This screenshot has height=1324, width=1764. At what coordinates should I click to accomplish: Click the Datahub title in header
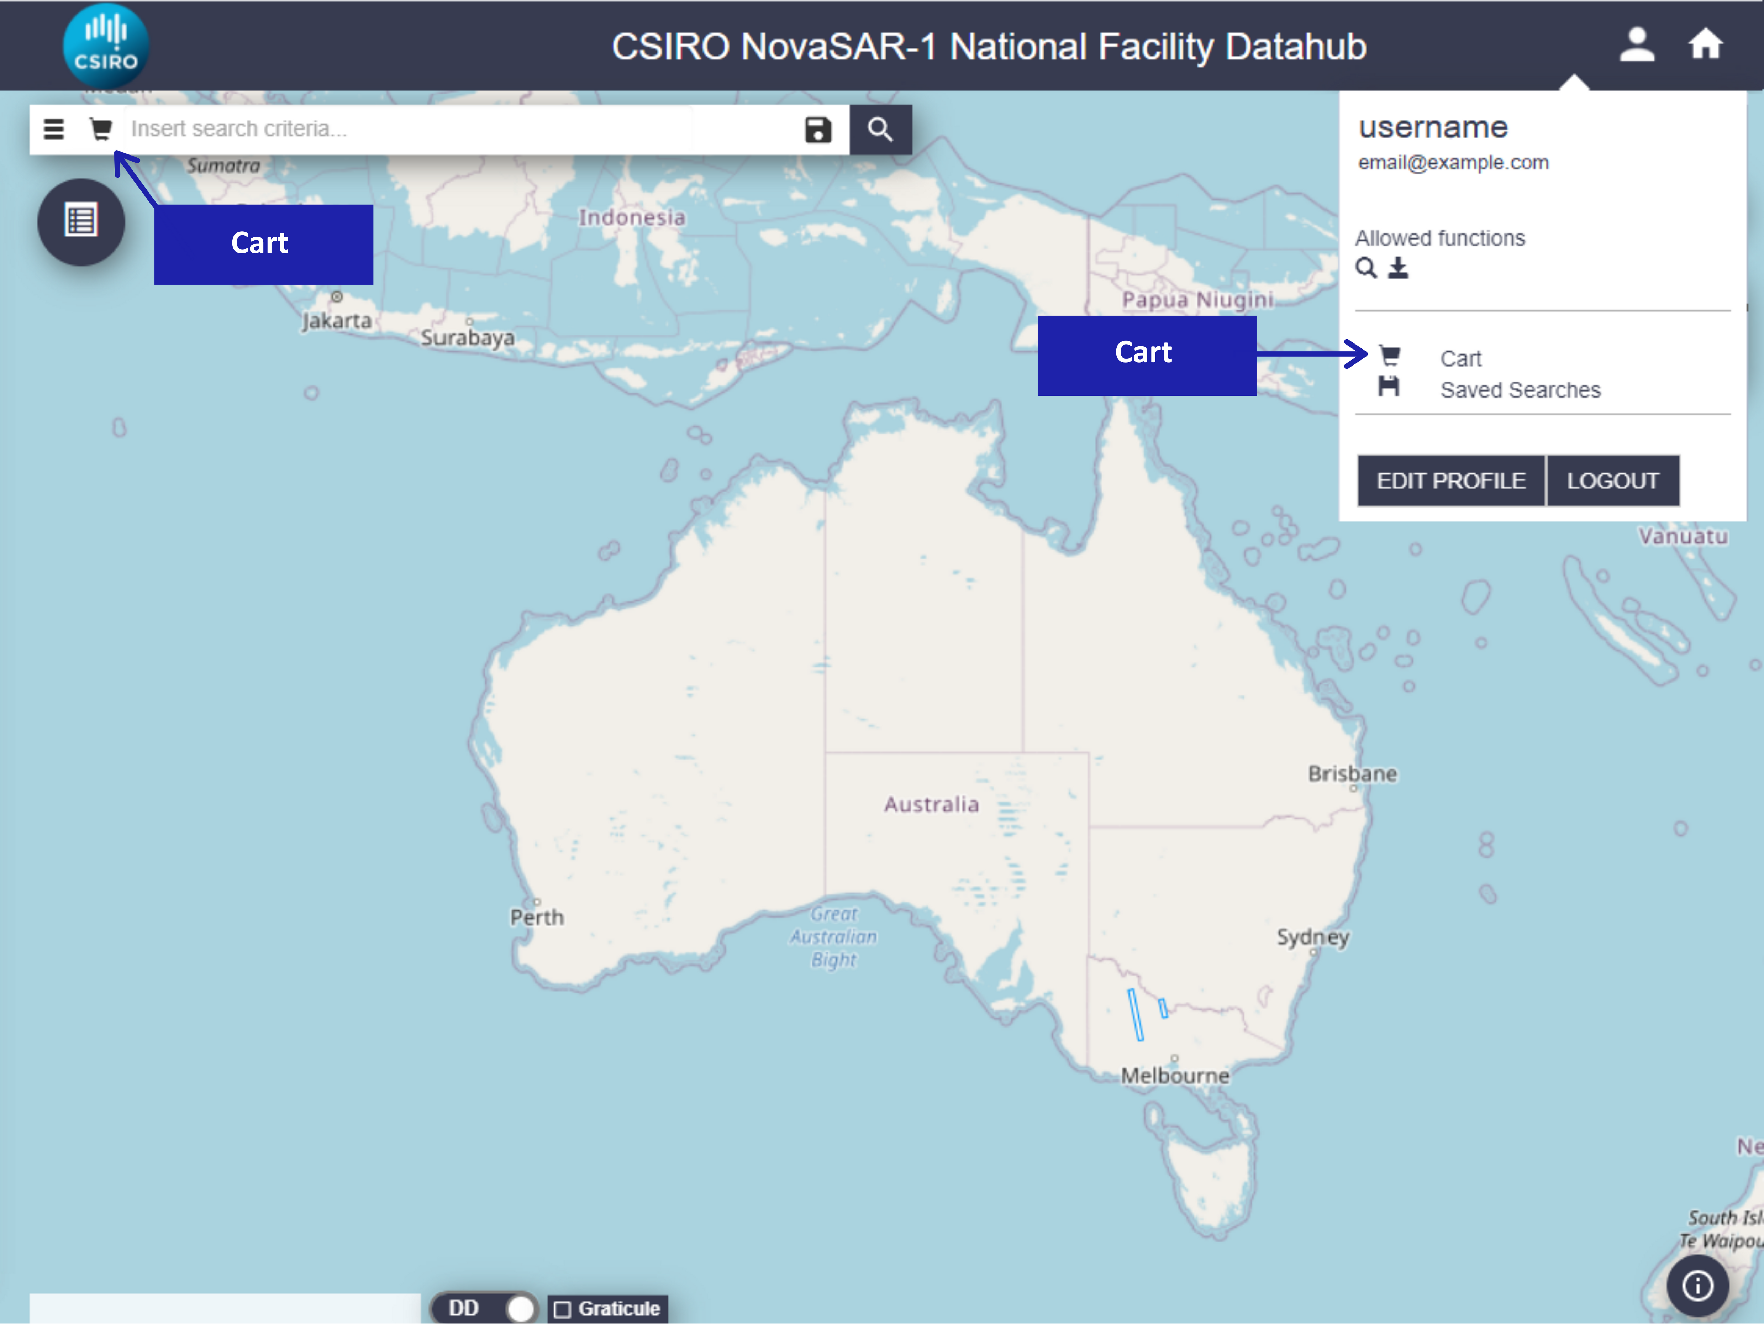989,47
